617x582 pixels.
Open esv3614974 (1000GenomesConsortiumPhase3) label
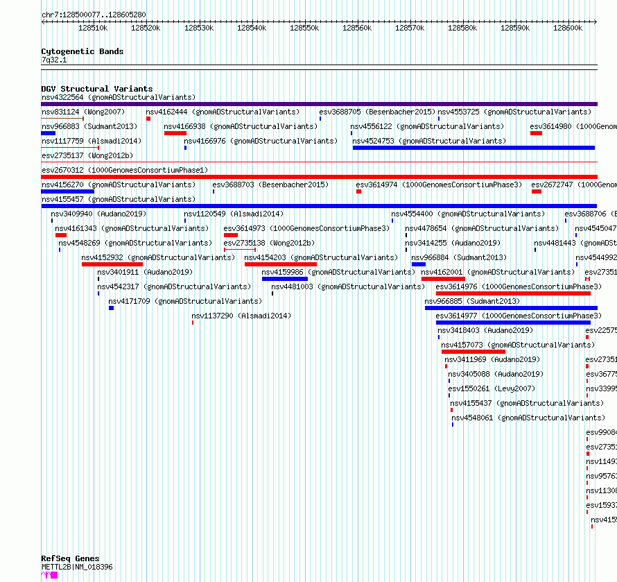click(x=439, y=185)
